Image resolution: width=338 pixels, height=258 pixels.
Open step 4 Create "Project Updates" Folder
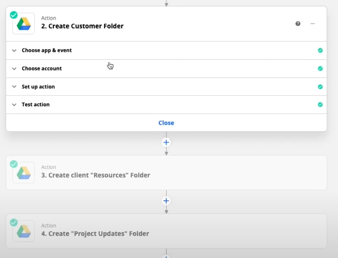pyautogui.click(x=95, y=234)
